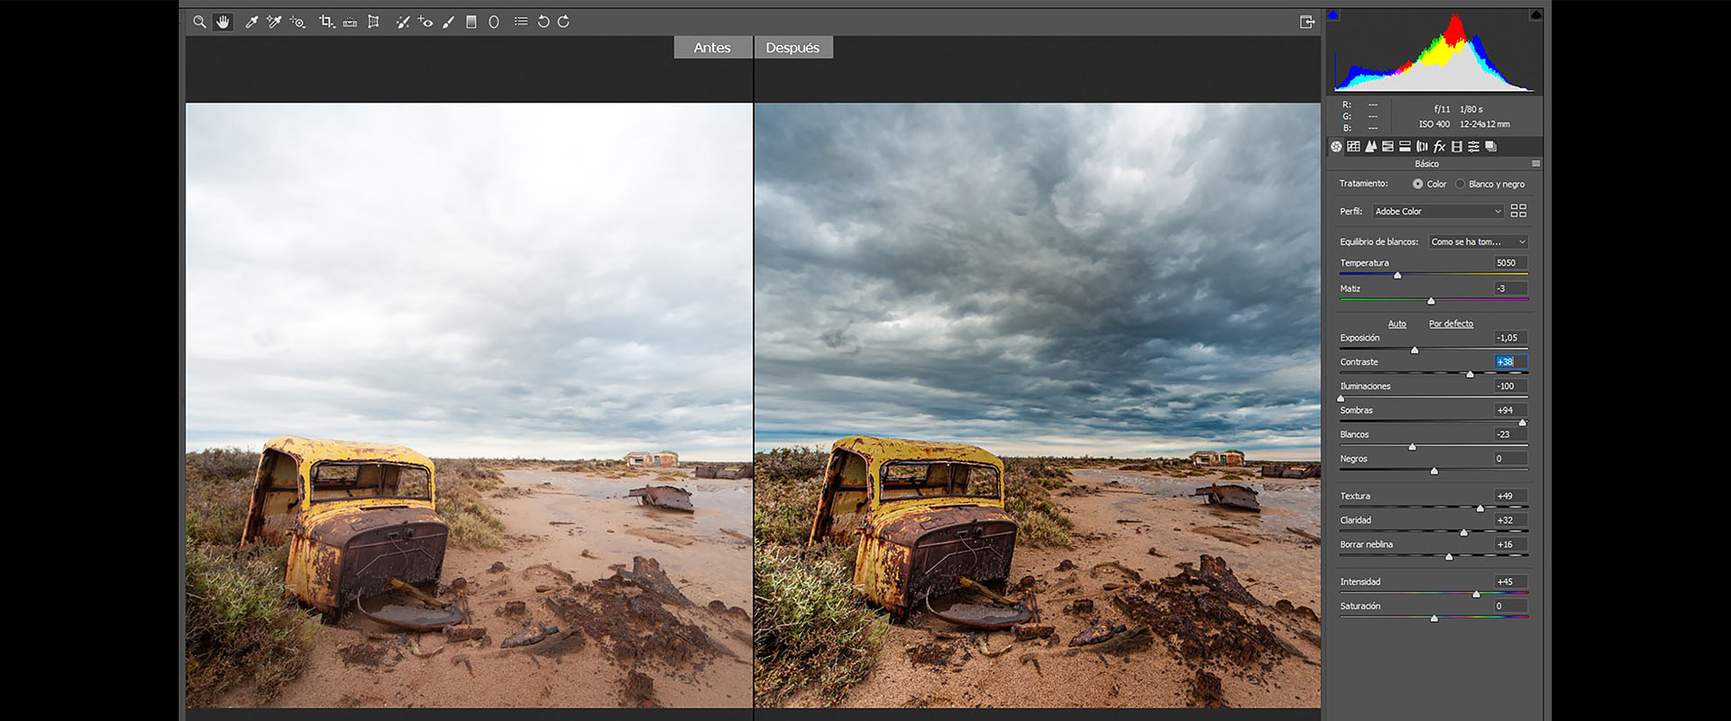Open the Perfil Adobe Color dropdown

(x=1438, y=211)
